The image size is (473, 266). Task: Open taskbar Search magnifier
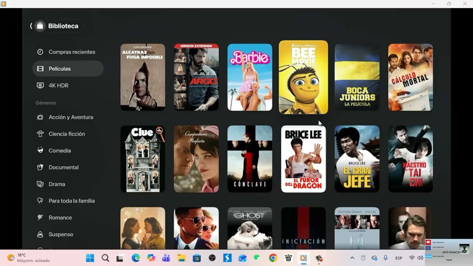[x=105, y=258]
